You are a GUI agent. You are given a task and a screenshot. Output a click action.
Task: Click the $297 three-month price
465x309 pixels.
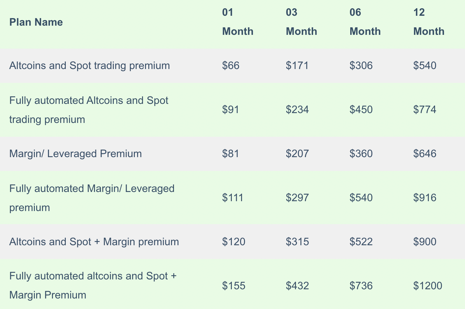[297, 198]
